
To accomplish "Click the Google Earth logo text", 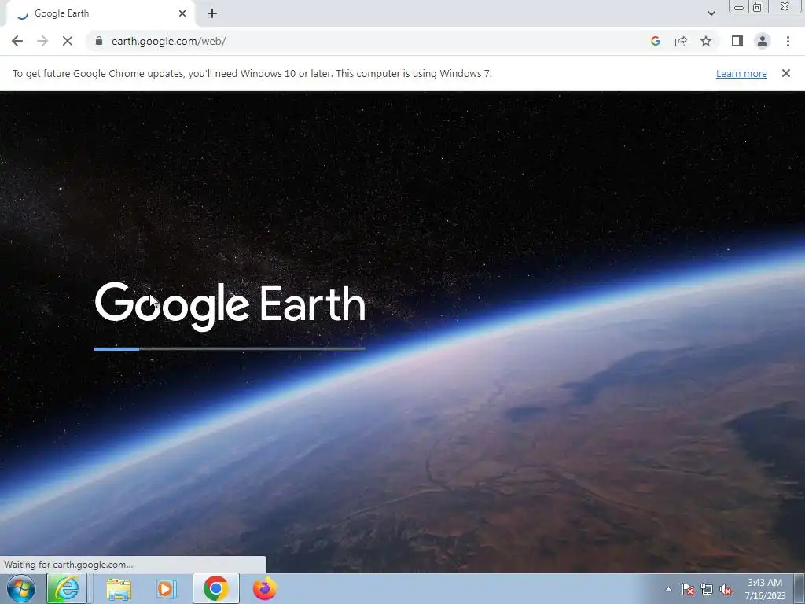I will pyautogui.click(x=230, y=306).
